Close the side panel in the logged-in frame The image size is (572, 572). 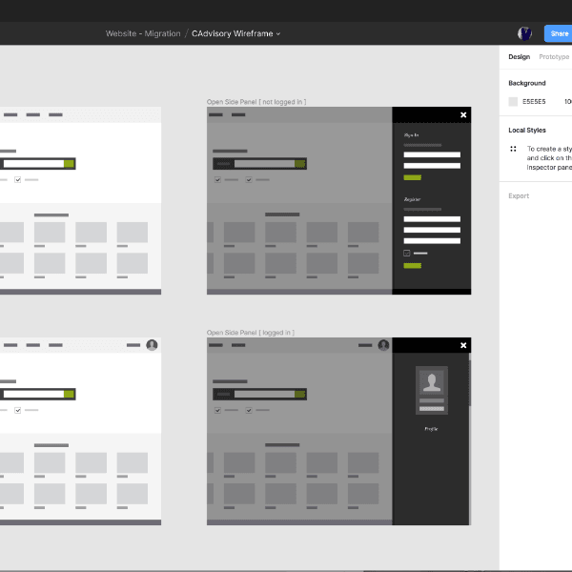463,345
